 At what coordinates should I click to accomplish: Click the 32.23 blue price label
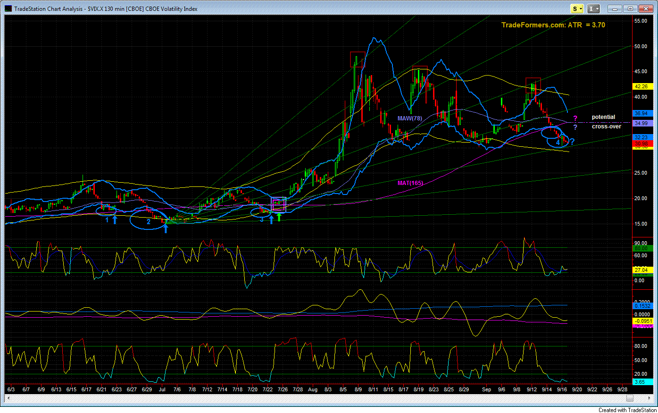(x=642, y=137)
